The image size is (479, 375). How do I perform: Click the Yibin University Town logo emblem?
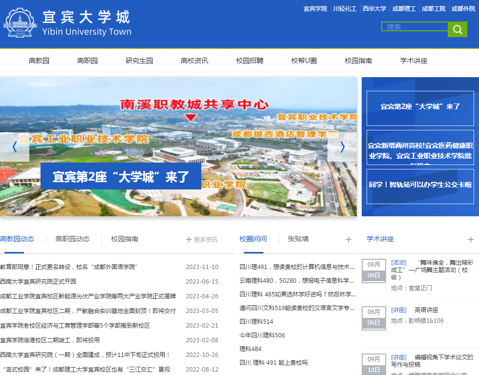pos(20,23)
